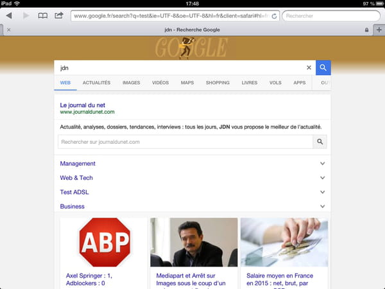Open www.journaldunet.com green URL
Viewport: 385px width, 289px height.
[87, 112]
